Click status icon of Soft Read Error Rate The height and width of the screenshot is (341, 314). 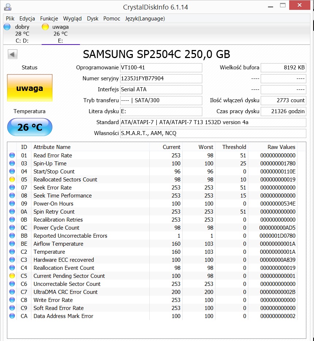tap(12, 308)
